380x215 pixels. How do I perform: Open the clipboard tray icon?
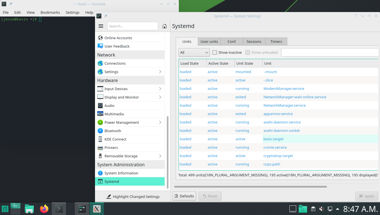pyautogui.click(x=313, y=209)
